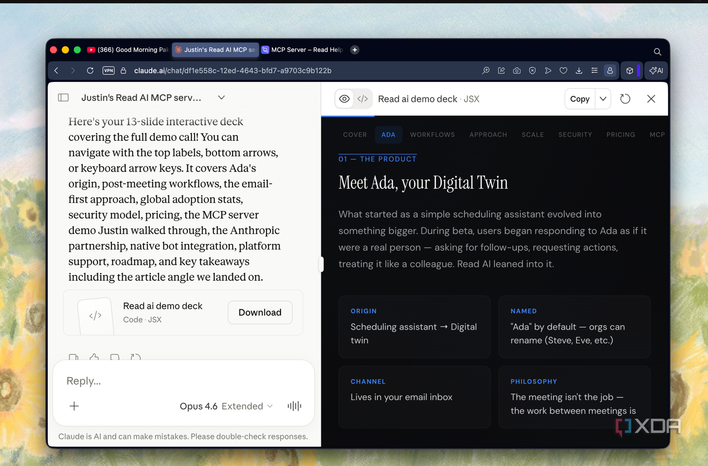Image resolution: width=708 pixels, height=466 pixels.
Task: Select the SECURITY slide tab
Action: pyautogui.click(x=575, y=134)
